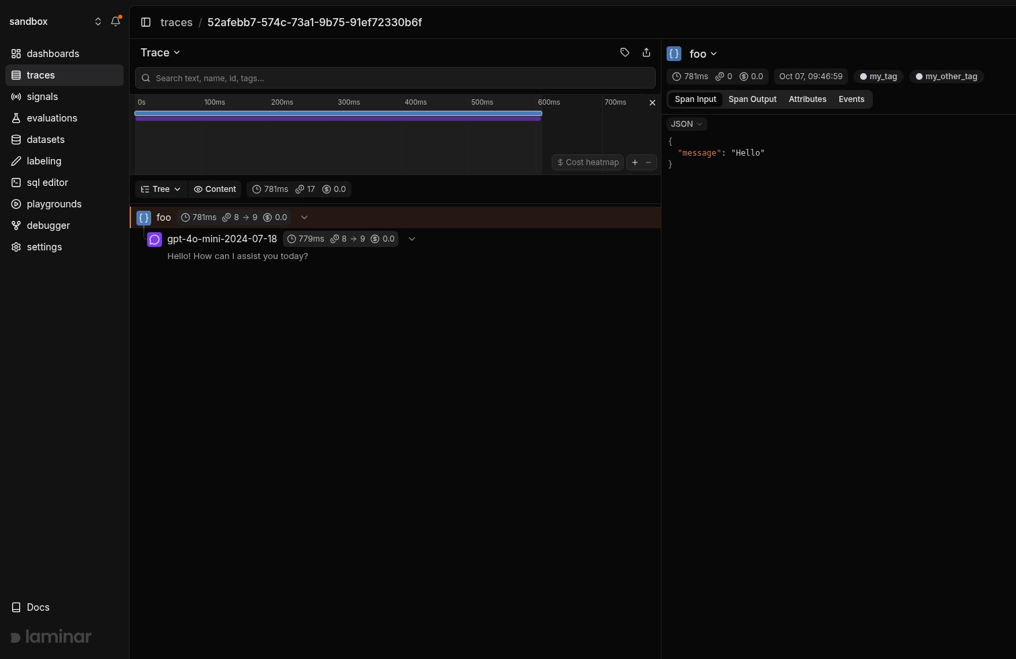Open dashboards from the sidebar
This screenshot has width=1016, height=659.
tap(65, 54)
